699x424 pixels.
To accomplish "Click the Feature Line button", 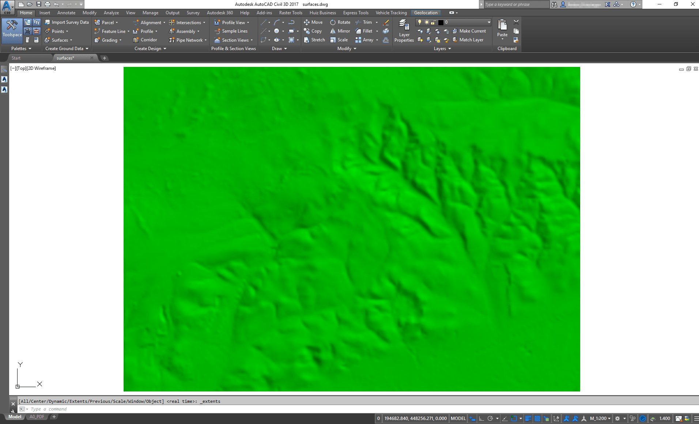I will pyautogui.click(x=112, y=31).
